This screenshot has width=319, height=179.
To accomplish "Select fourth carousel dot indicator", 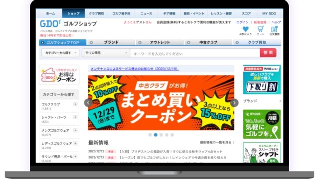I will [x=166, y=135].
